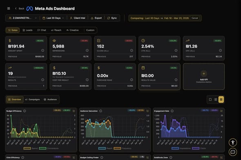This screenshot has width=241, height=160.
Task: Go back using the Back arrow
Action: 20,9
